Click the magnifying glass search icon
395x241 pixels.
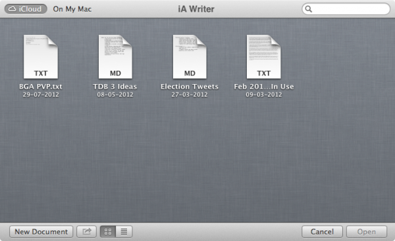309,9
